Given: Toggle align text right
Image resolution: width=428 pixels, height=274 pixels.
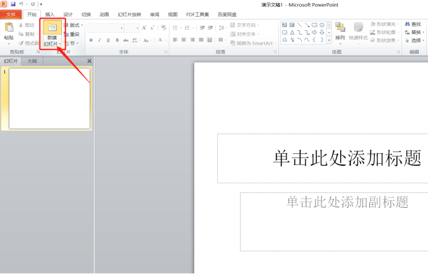Looking at the screenshot, I should 192,40.
